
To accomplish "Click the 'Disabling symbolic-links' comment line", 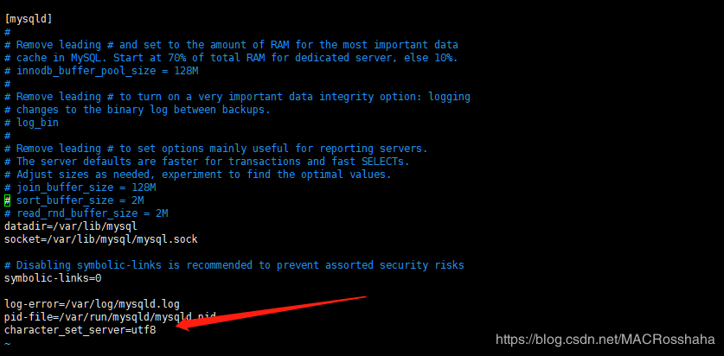I will click(x=234, y=265).
